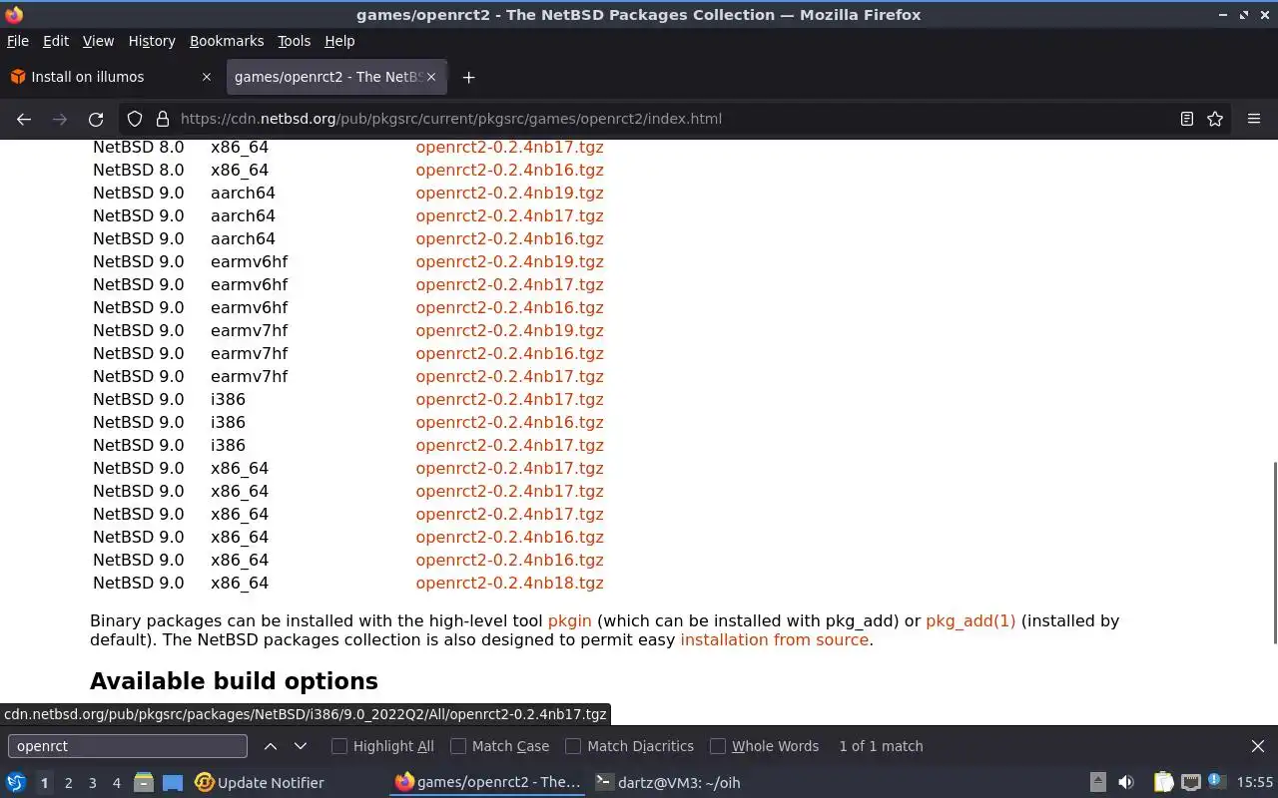Click the blue show-desktop taskbar icon
Screen dimensions: 1278x798
click(x=173, y=783)
